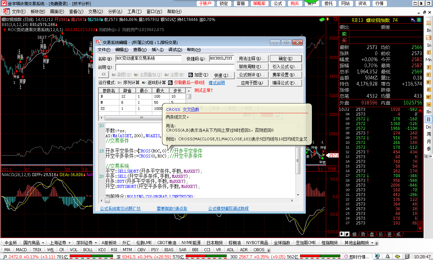Click the horizontal scrollbar under parameter table

142,118
